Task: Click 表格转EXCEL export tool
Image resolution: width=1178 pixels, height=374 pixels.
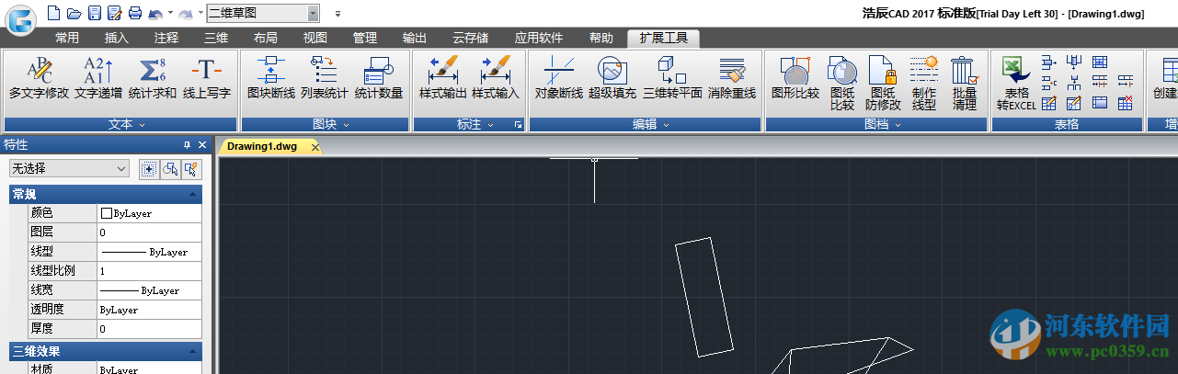Action: 1016,84
